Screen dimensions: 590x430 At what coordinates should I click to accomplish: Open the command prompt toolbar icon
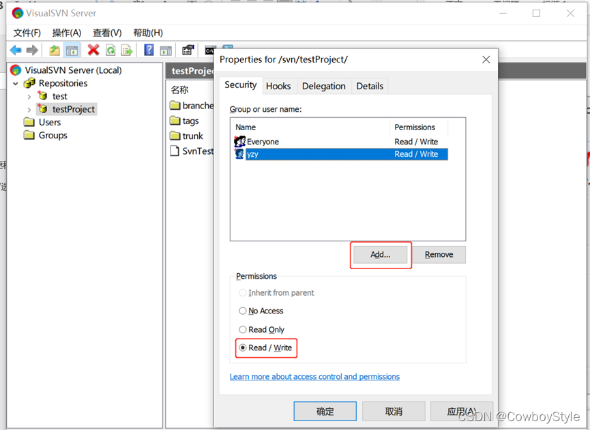[x=209, y=50]
